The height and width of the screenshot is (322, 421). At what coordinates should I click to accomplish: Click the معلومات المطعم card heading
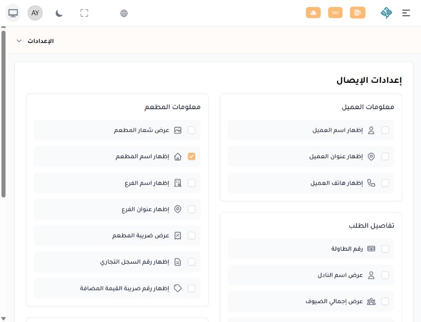[x=173, y=107]
